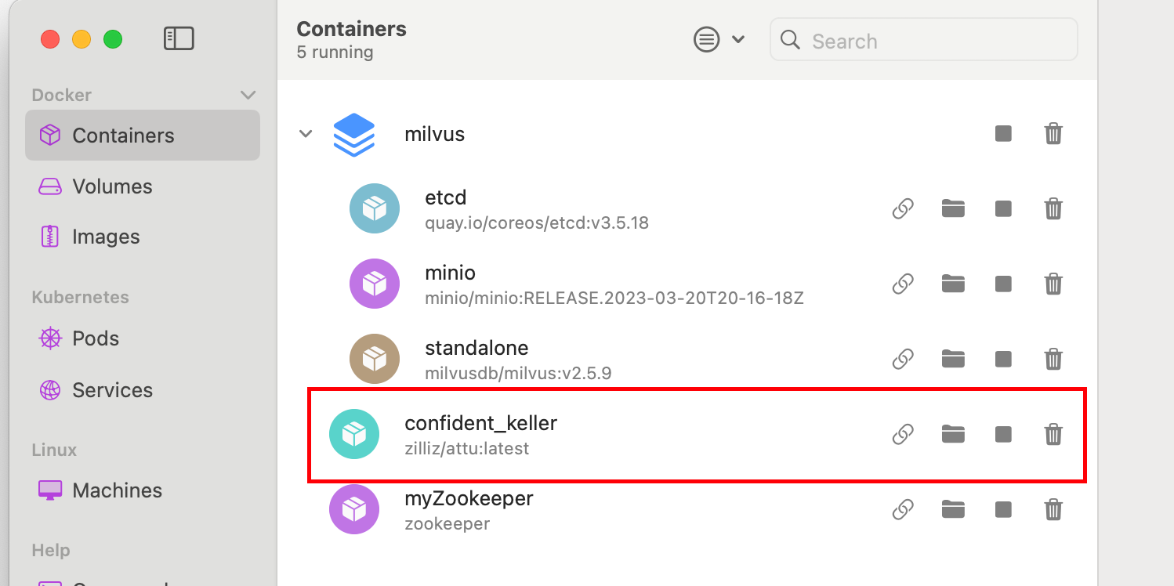Image resolution: width=1174 pixels, height=586 pixels.
Task: Open link icon for myZookeeper container
Action: pos(903,510)
